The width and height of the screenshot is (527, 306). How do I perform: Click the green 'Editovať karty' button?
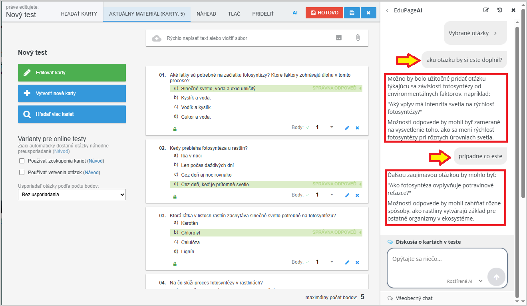pyautogui.click(x=72, y=73)
